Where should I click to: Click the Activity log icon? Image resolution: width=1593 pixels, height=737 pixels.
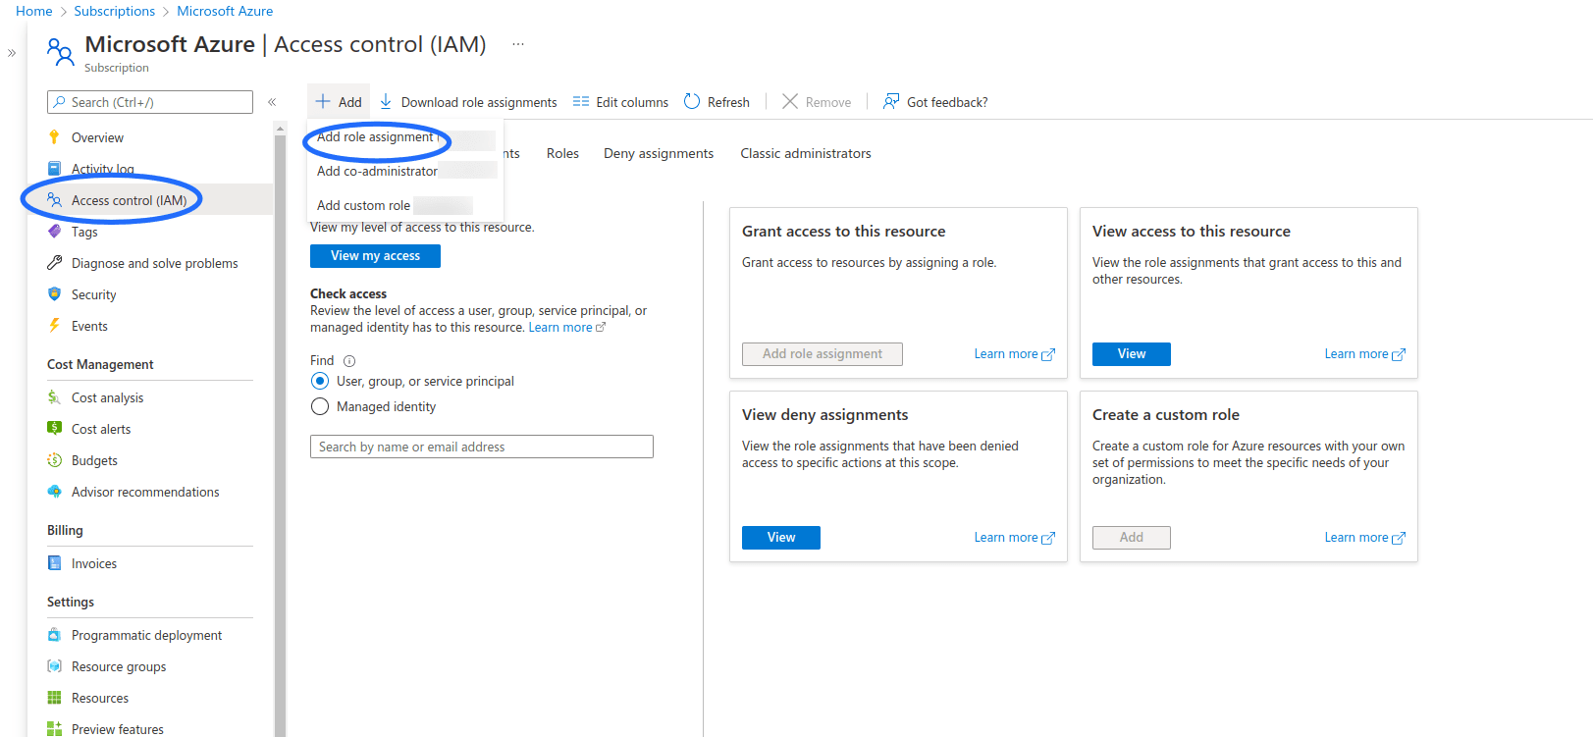tap(54, 169)
